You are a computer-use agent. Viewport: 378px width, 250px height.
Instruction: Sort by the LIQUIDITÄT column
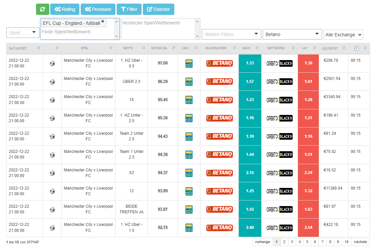333,48
